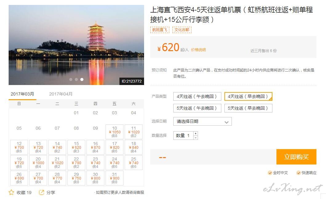Click the 快速响应 service badge
The height and width of the screenshot is (199, 326).
(307, 173)
